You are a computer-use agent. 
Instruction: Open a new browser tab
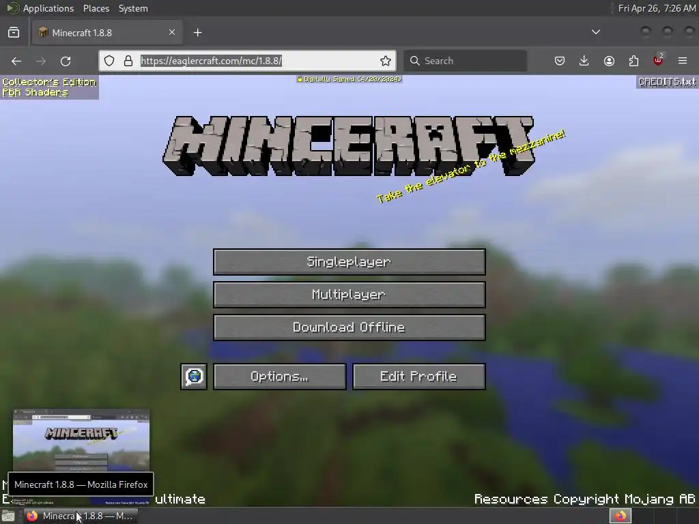tap(198, 33)
